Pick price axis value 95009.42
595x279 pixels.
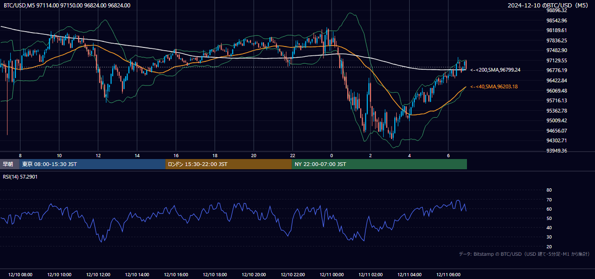[x=556, y=120]
